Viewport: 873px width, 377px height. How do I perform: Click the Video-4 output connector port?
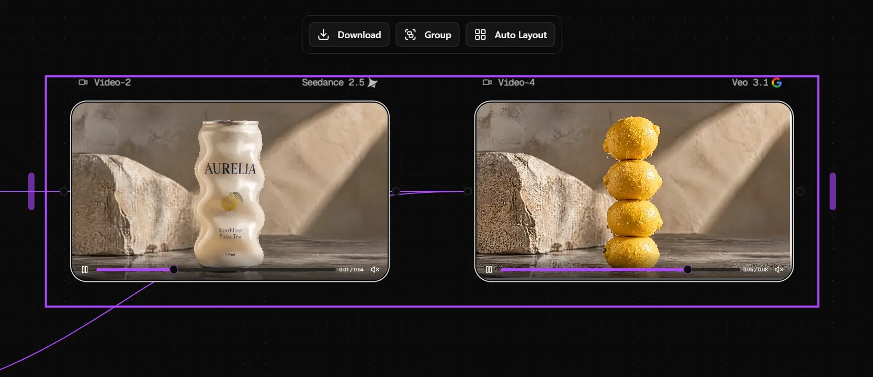pyautogui.click(x=800, y=191)
